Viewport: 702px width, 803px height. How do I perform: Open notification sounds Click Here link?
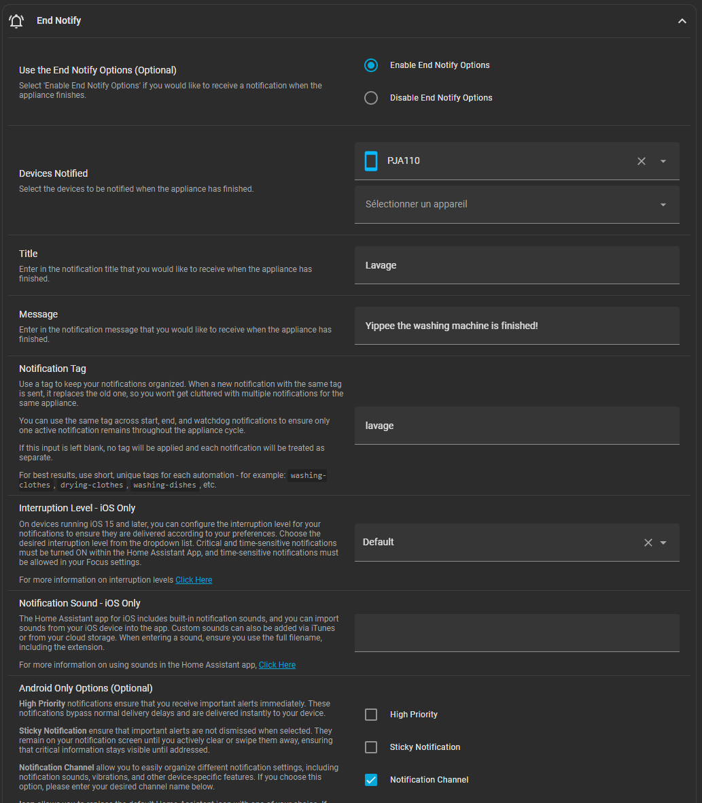point(277,665)
